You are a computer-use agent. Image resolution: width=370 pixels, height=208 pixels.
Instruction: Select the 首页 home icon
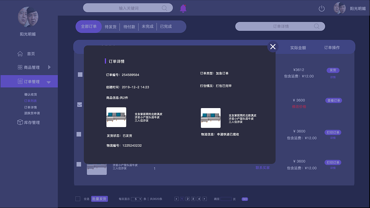tap(20, 53)
